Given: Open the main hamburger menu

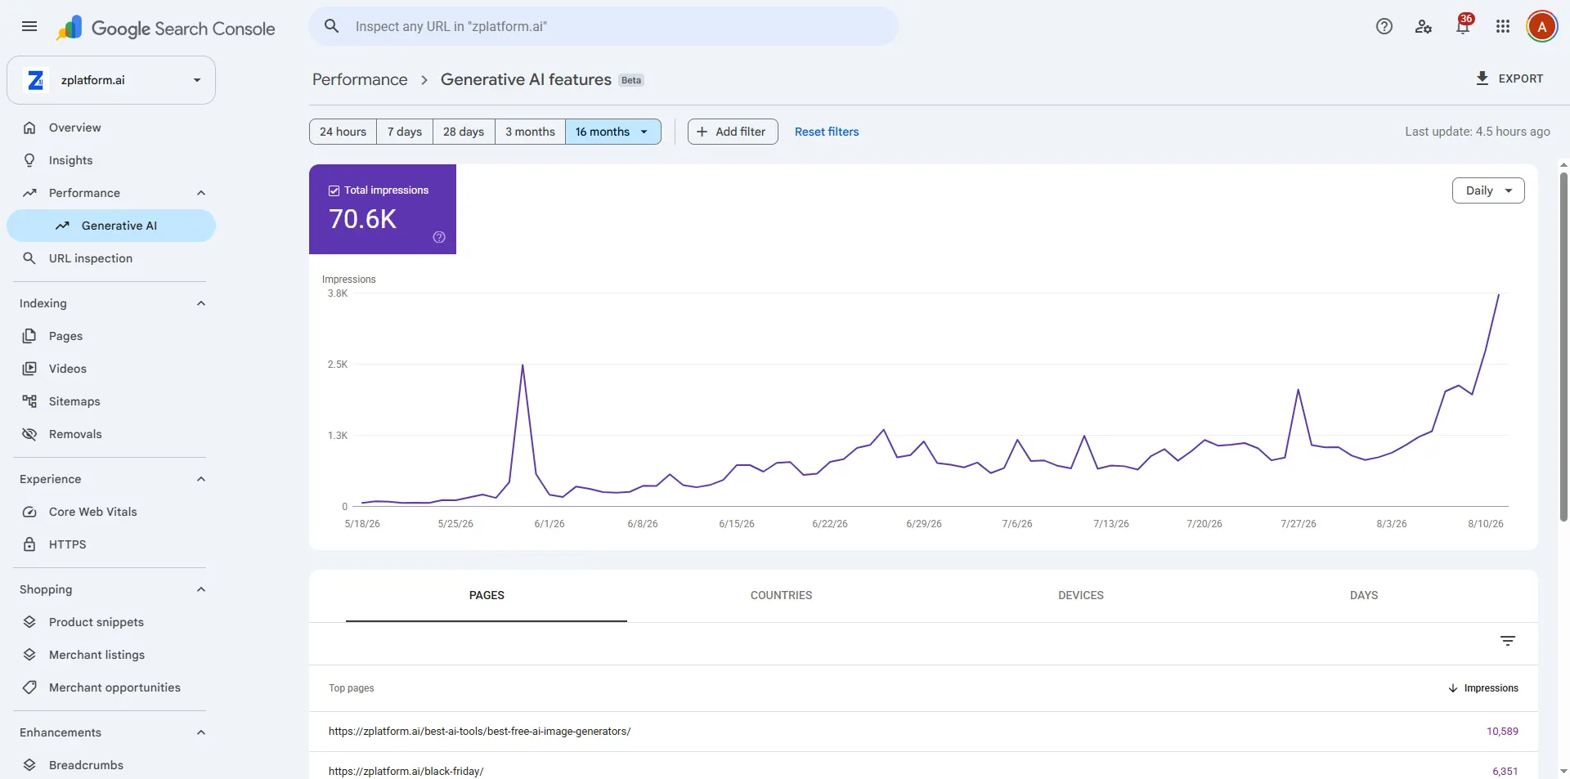Looking at the screenshot, I should coord(29,26).
